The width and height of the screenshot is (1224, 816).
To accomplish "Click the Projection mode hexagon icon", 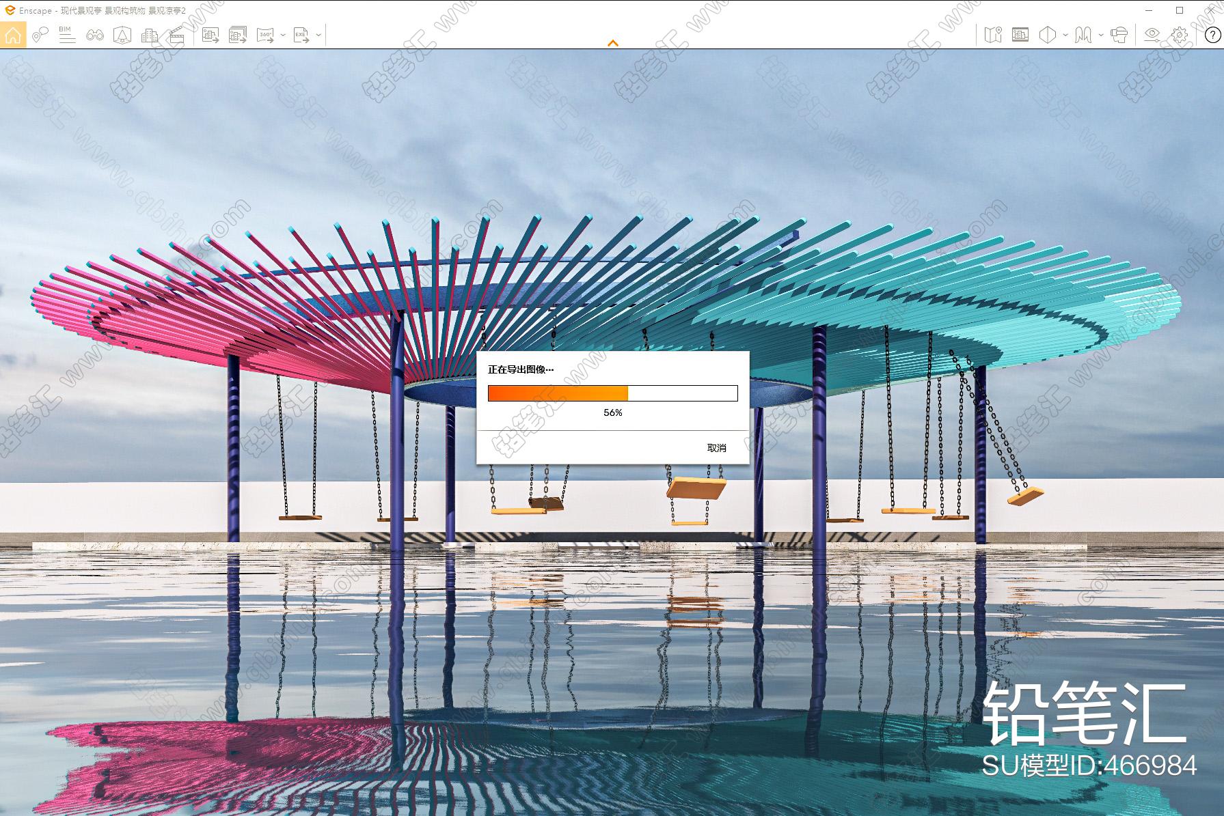I will [x=1048, y=35].
